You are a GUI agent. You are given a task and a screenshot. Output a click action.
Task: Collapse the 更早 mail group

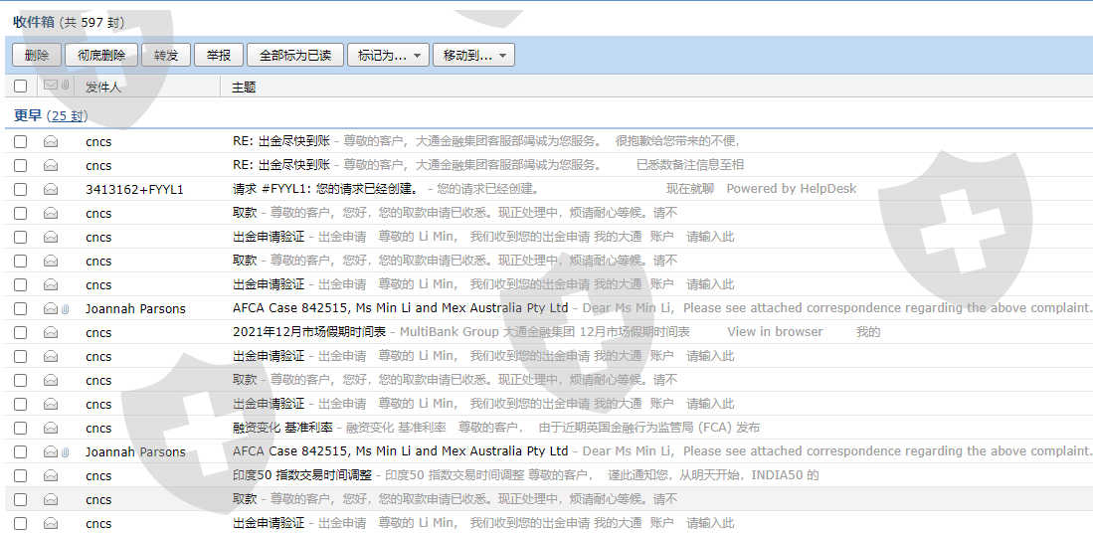click(x=28, y=115)
